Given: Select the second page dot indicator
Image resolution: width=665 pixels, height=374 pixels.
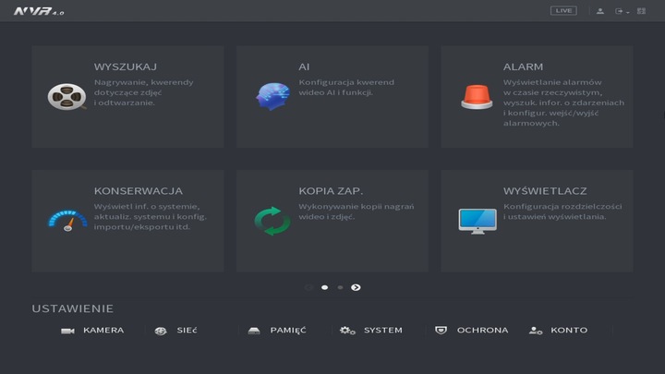Looking at the screenshot, I should point(340,287).
